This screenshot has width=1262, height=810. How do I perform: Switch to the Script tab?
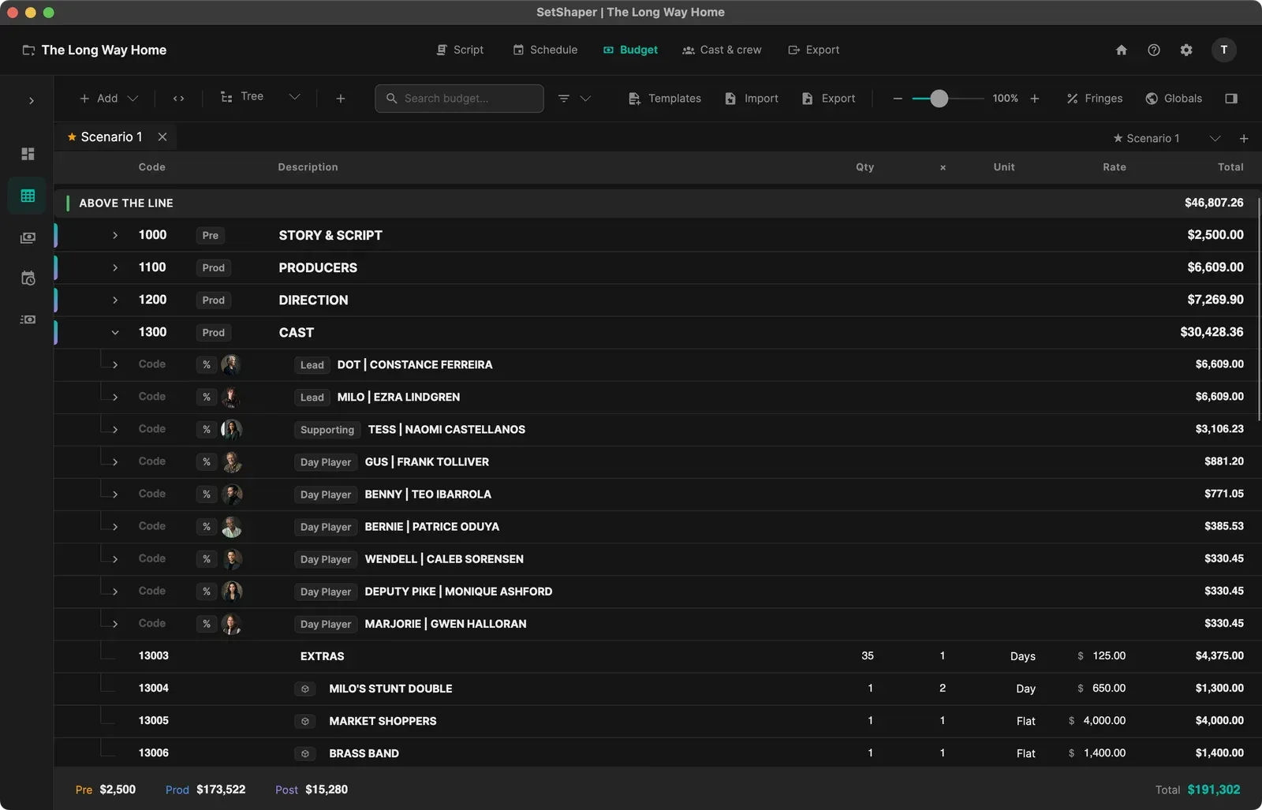coord(460,50)
